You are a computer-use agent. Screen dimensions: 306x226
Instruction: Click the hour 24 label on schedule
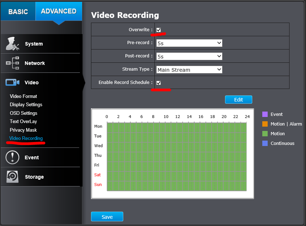tap(247, 117)
